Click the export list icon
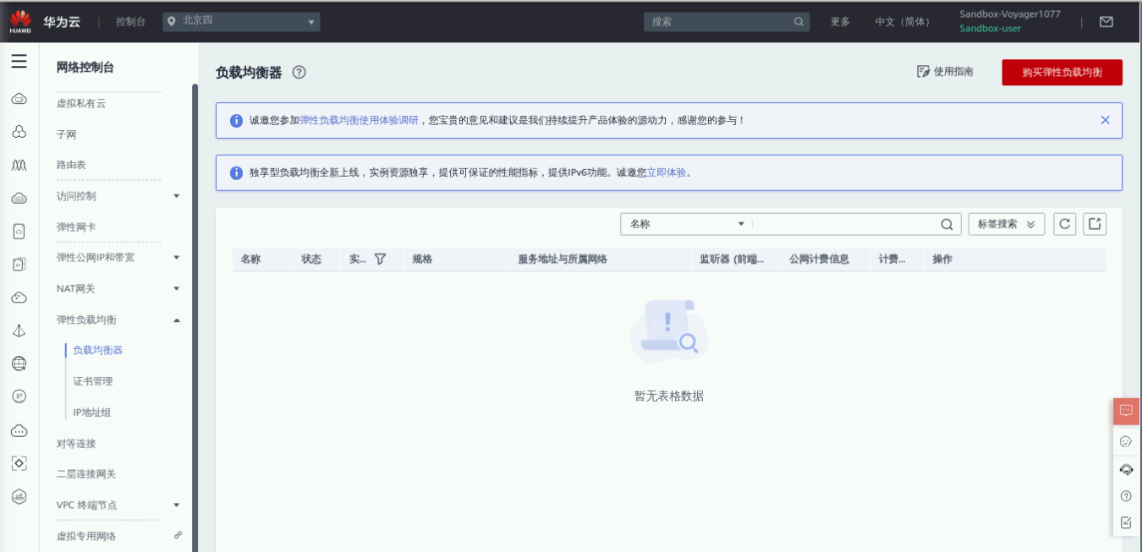The image size is (1142, 552). click(x=1095, y=224)
